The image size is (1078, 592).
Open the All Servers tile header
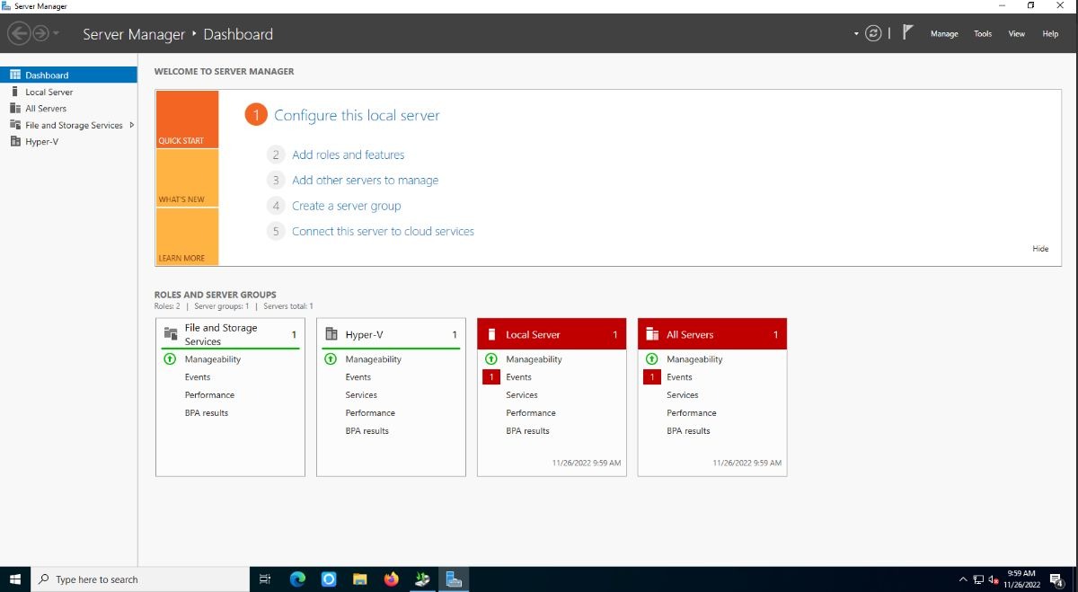(x=712, y=334)
